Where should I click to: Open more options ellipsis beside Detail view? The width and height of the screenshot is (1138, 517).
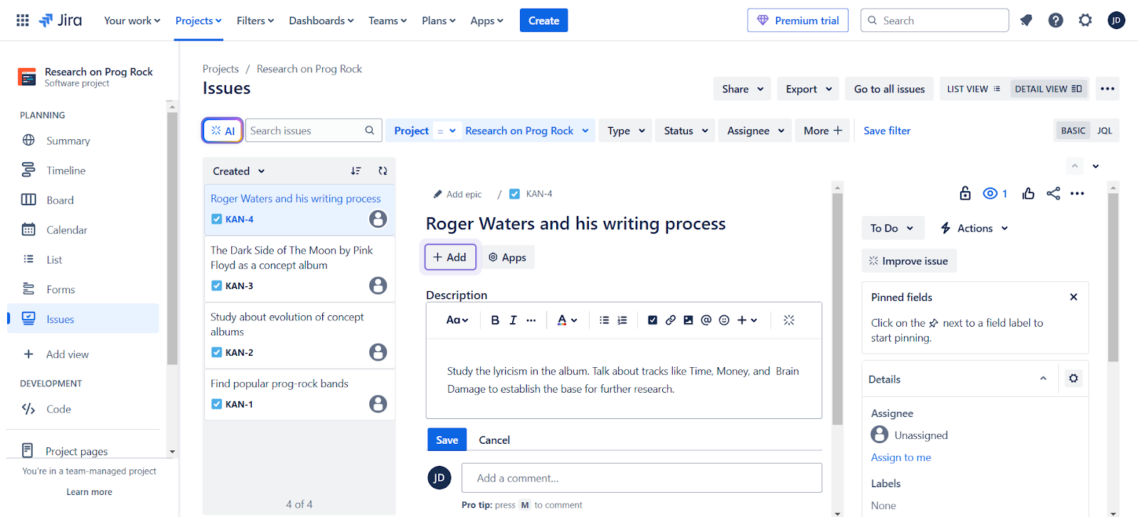coord(1107,89)
